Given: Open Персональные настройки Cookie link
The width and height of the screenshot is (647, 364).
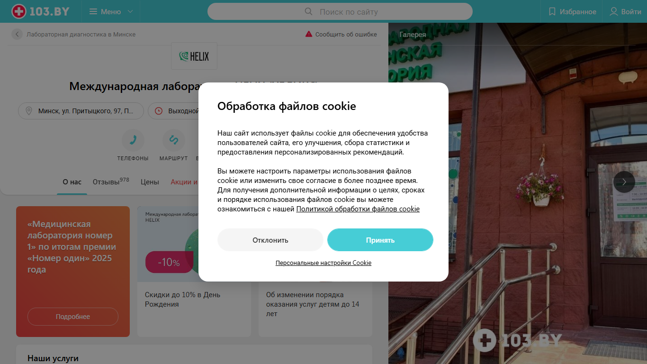Looking at the screenshot, I should tap(323, 263).
